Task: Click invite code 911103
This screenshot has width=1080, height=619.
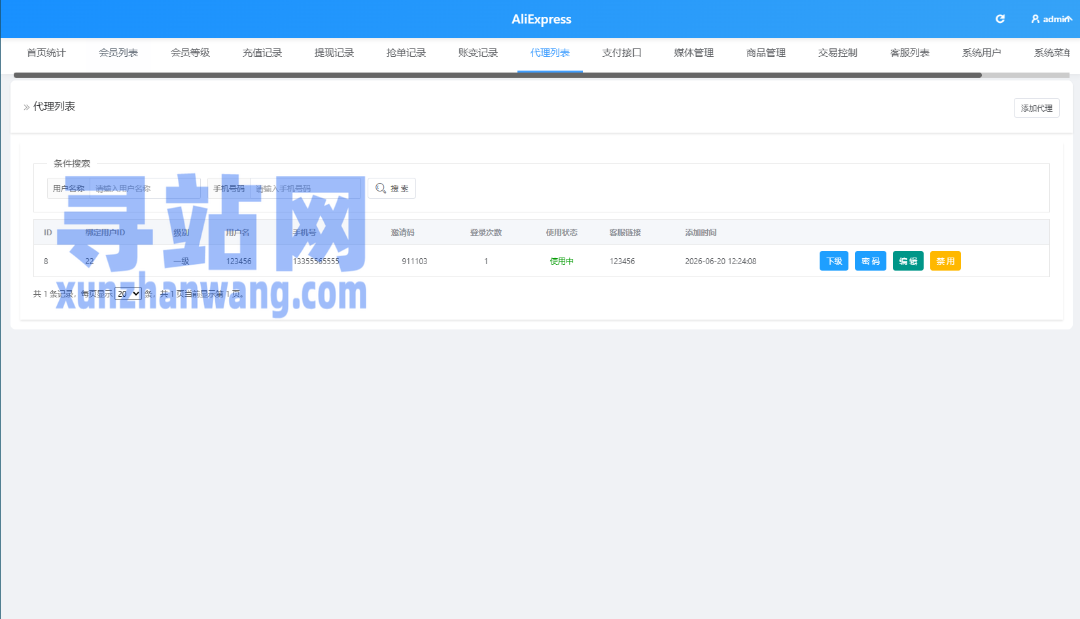Action: coord(414,261)
